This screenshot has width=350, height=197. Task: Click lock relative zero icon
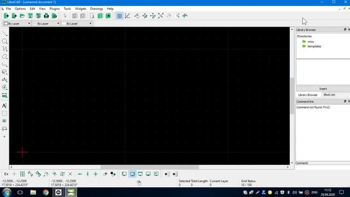[x=113, y=174]
